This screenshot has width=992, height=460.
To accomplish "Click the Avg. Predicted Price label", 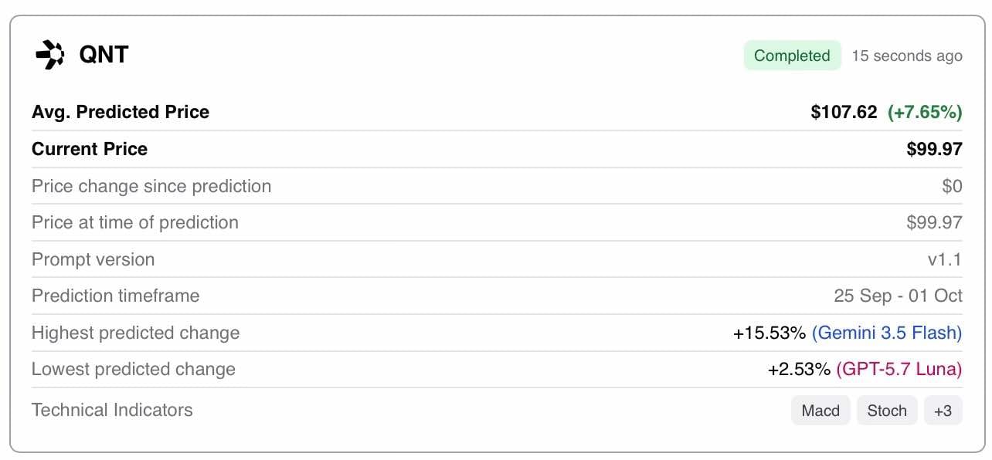I will [x=121, y=112].
